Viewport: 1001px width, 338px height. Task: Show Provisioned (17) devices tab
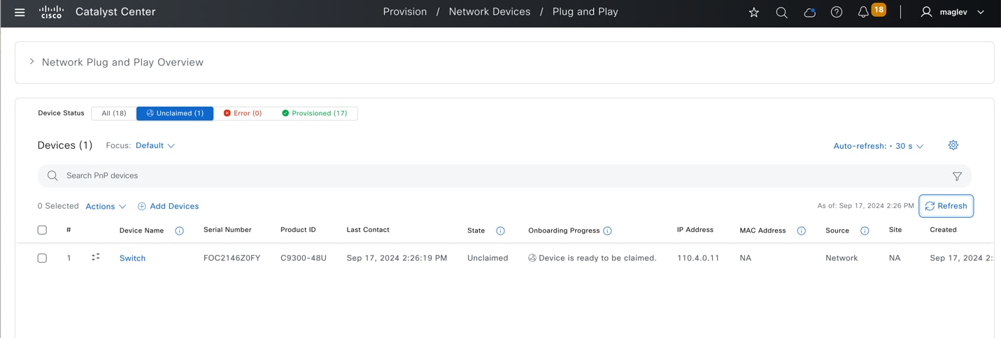(x=315, y=113)
